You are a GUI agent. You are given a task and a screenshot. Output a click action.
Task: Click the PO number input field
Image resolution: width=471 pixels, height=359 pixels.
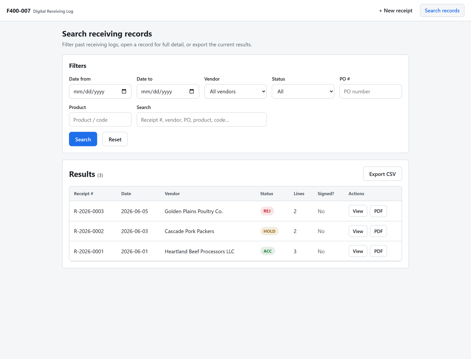[x=371, y=91]
